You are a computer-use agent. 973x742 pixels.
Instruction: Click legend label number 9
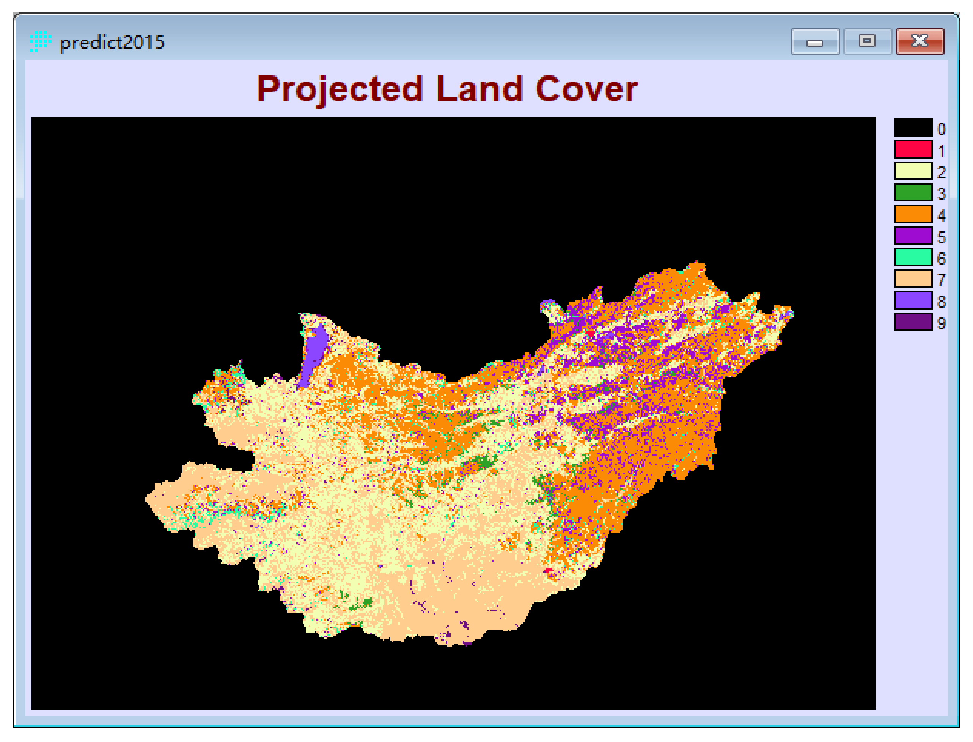pos(941,324)
